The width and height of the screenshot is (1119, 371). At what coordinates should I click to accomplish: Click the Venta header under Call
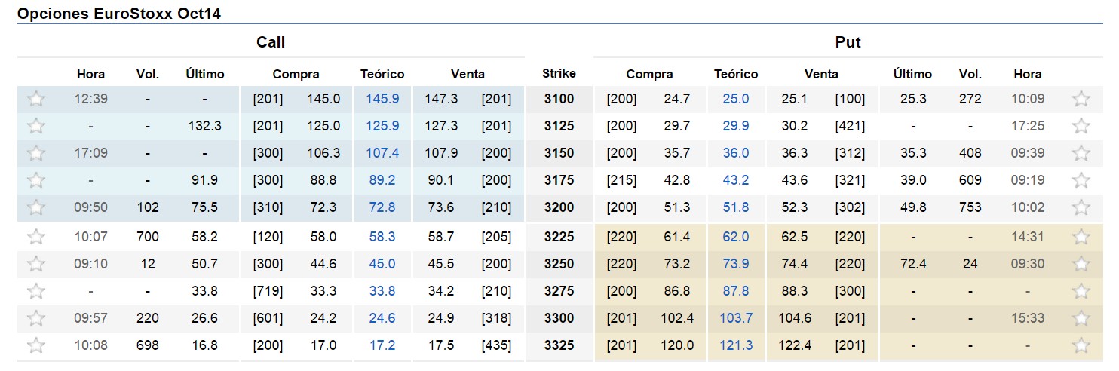(468, 74)
